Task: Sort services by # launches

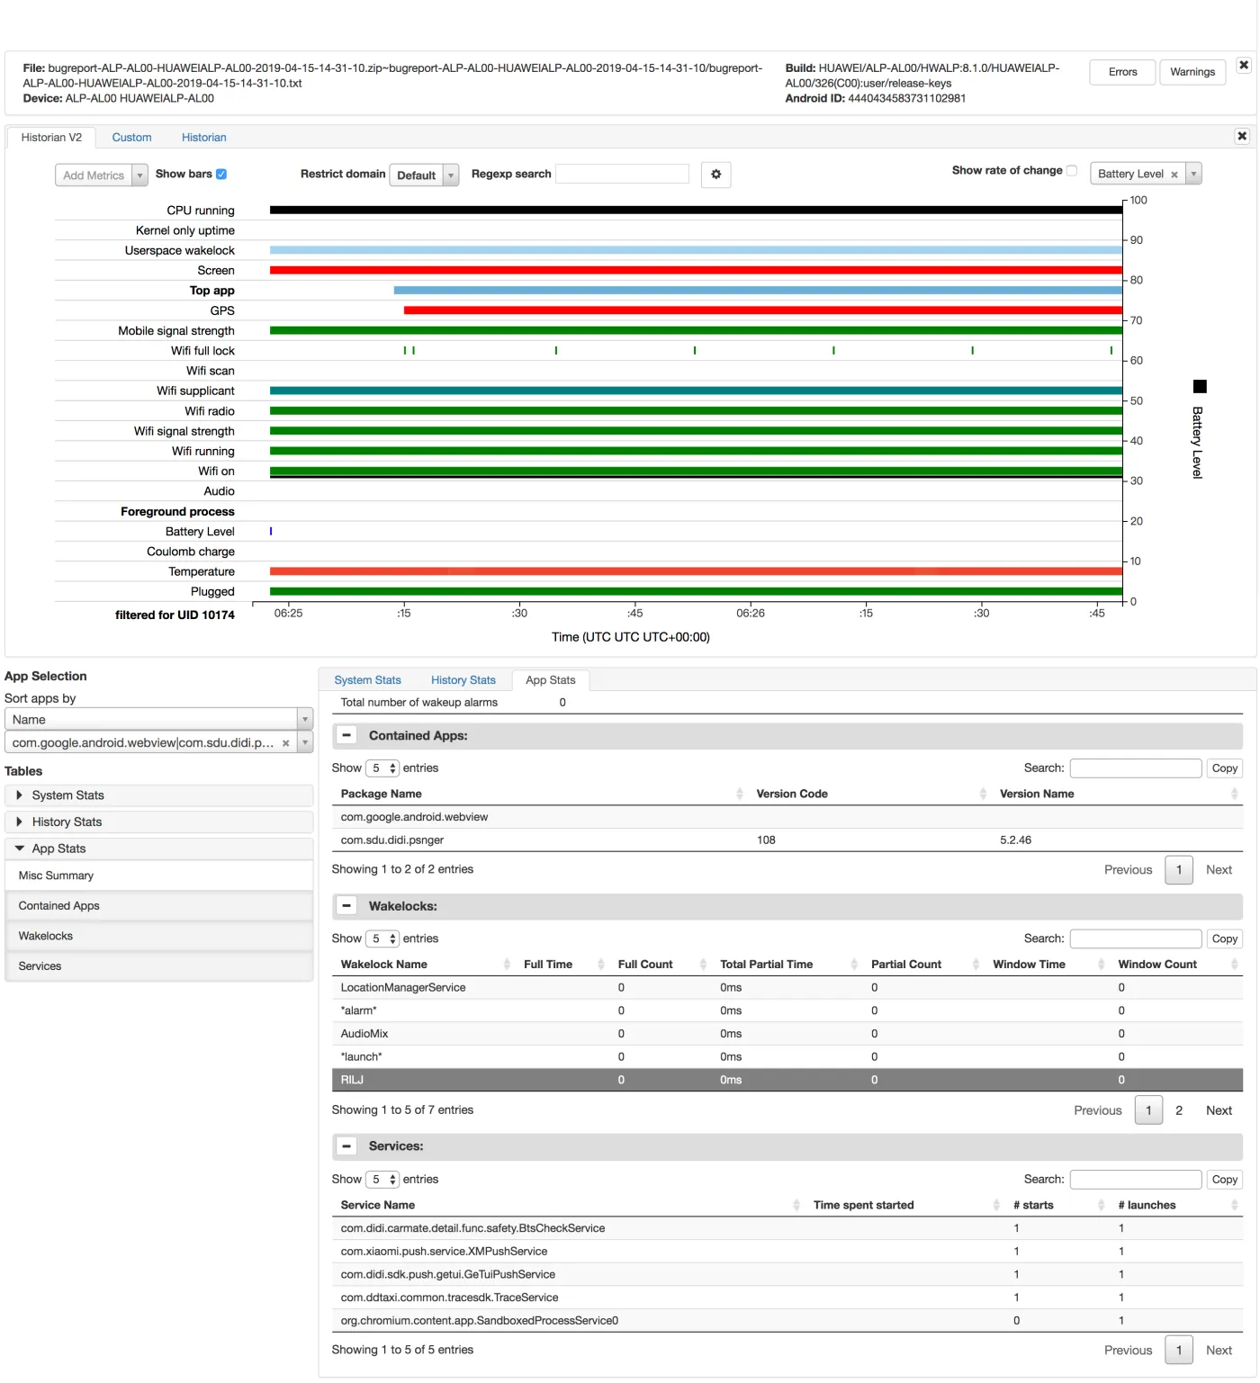Action: tap(1175, 1206)
